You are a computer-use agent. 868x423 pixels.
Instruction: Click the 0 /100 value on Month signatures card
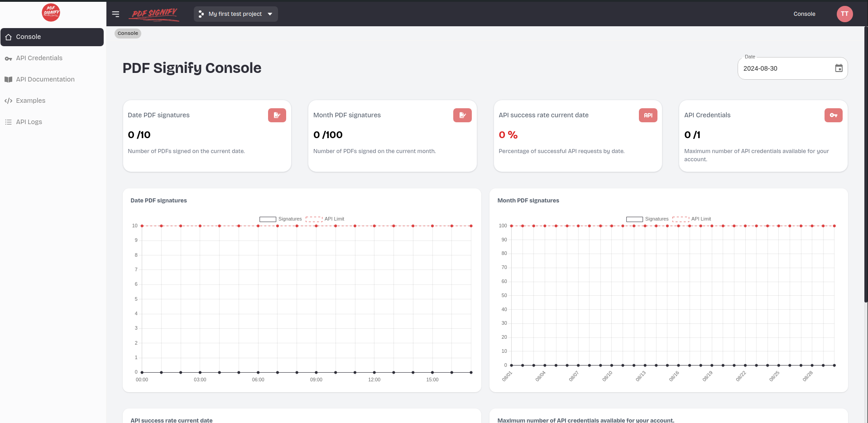(x=328, y=135)
